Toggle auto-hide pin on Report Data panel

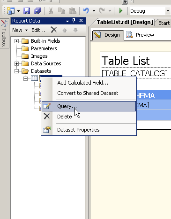74,21
